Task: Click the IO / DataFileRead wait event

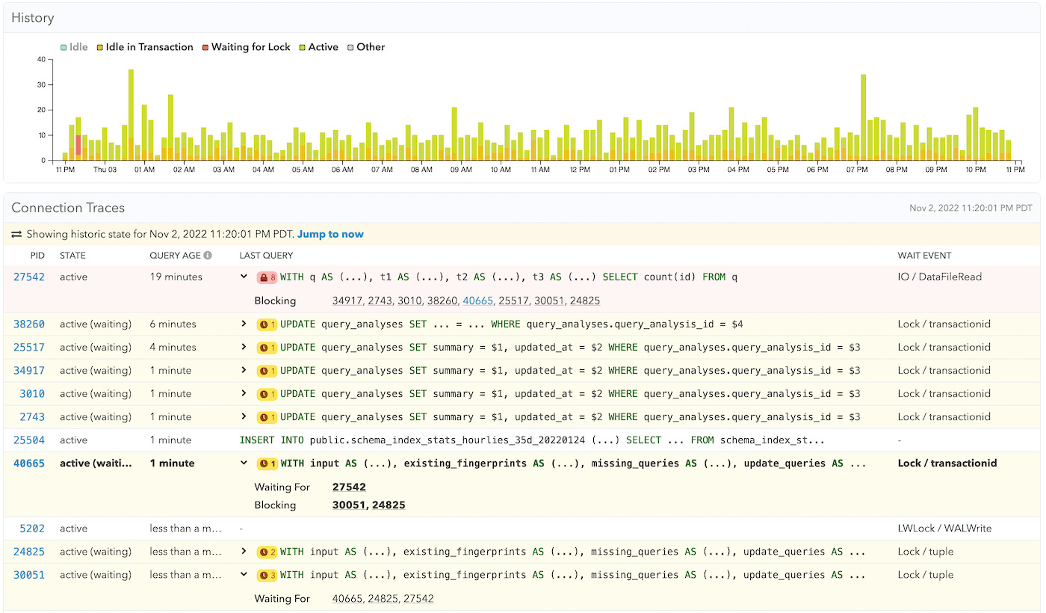Action: point(939,277)
